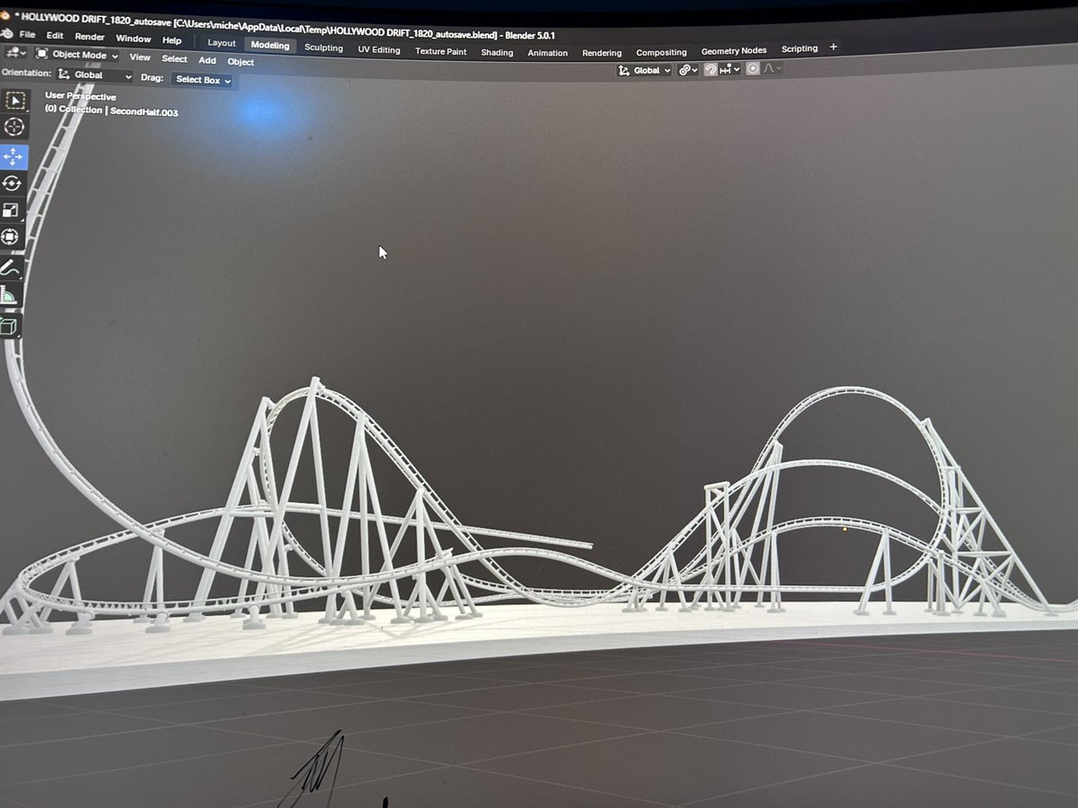
Task: Open the snap target options dropdown
Action: 729,69
